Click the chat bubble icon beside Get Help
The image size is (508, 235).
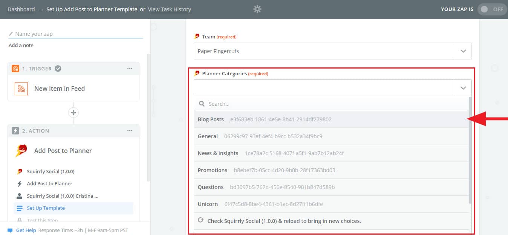pyautogui.click(x=10, y=230)
